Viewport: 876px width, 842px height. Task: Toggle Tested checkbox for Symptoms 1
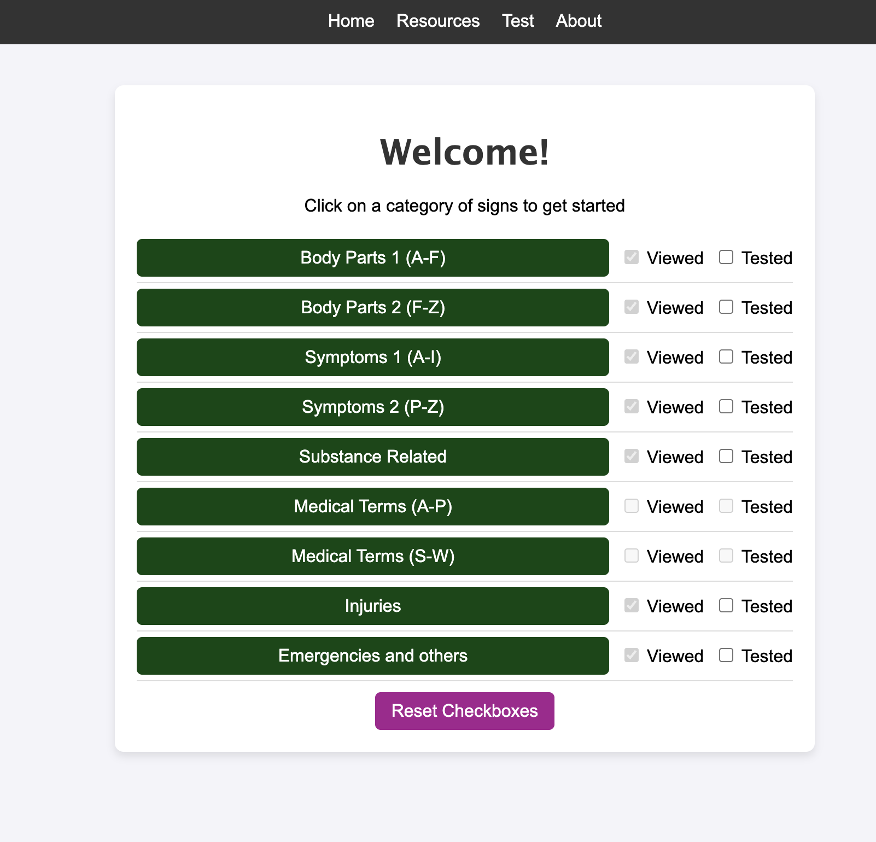tap(726, 356)
